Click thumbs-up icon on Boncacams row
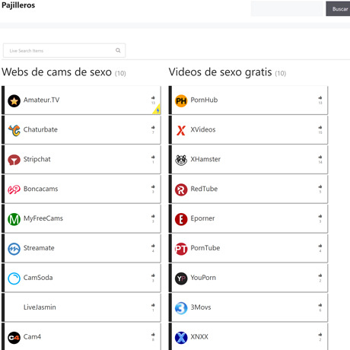 tap(153, 186)
